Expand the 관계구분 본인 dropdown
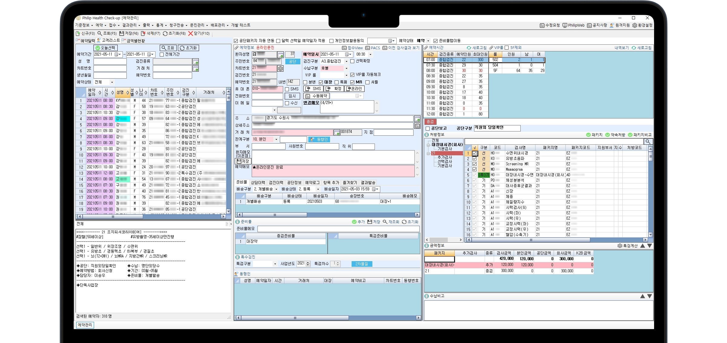 (x=276, y=139)
